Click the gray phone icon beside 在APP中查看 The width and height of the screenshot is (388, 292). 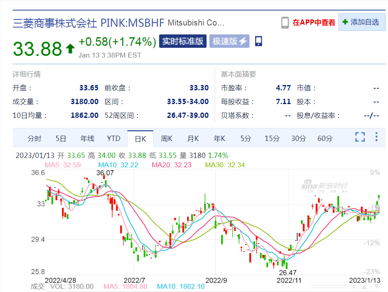click(285, 23)
